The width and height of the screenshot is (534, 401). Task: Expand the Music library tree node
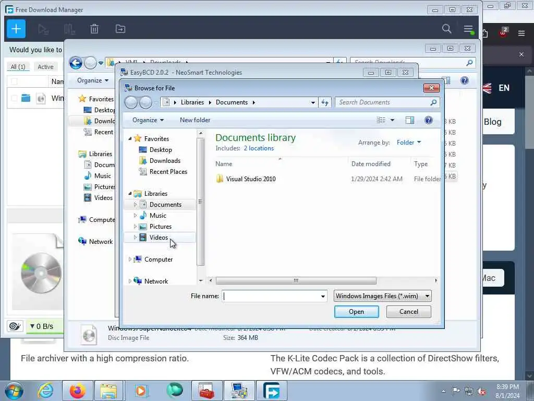[x=135, y=216]
